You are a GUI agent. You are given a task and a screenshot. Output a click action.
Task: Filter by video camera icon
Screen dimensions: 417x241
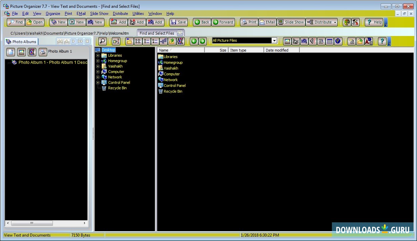[x=296, y=41]
